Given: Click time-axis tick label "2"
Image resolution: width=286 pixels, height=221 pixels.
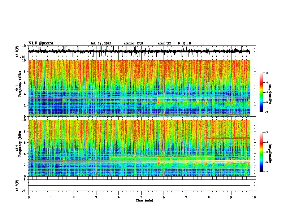Looking at the screenshot, I should pyautogui.click(x=74, y=197).
